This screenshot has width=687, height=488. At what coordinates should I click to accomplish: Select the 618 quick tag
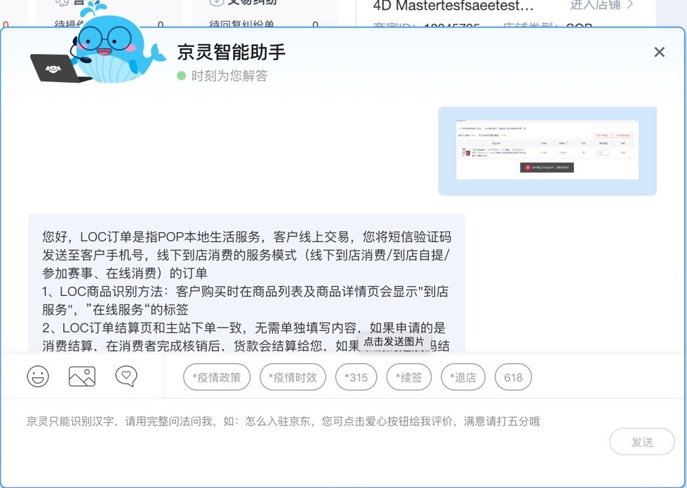513,377
